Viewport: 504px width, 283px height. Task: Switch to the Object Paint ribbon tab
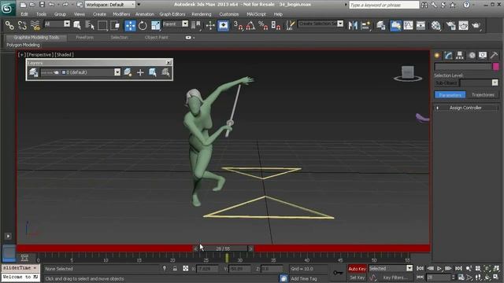(156, 38)
